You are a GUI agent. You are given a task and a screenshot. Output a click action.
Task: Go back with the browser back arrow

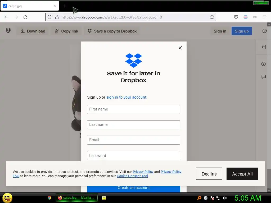pyautogui.click(x=6, y=17)
